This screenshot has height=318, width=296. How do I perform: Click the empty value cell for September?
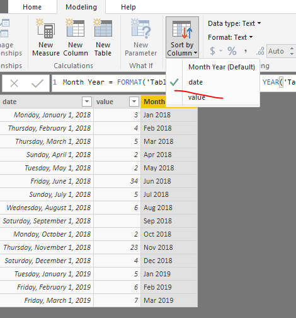(x=117, y=221)
